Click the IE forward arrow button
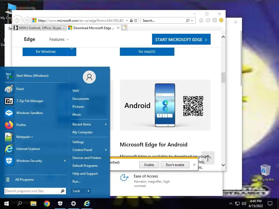The height and width of the screenshot is (209, 279). (27, 20)
